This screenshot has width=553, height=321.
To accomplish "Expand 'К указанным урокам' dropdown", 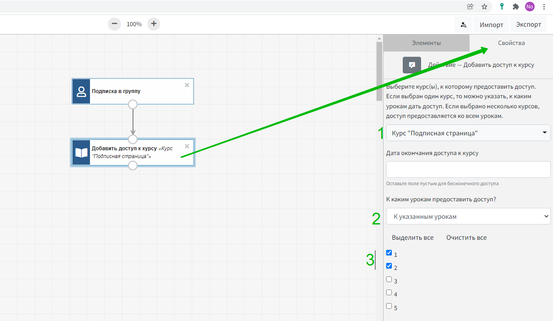I will [468, 216].
